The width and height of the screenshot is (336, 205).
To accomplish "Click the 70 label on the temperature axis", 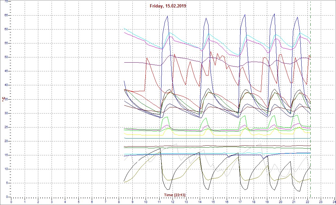I will (x=6, y=2).
